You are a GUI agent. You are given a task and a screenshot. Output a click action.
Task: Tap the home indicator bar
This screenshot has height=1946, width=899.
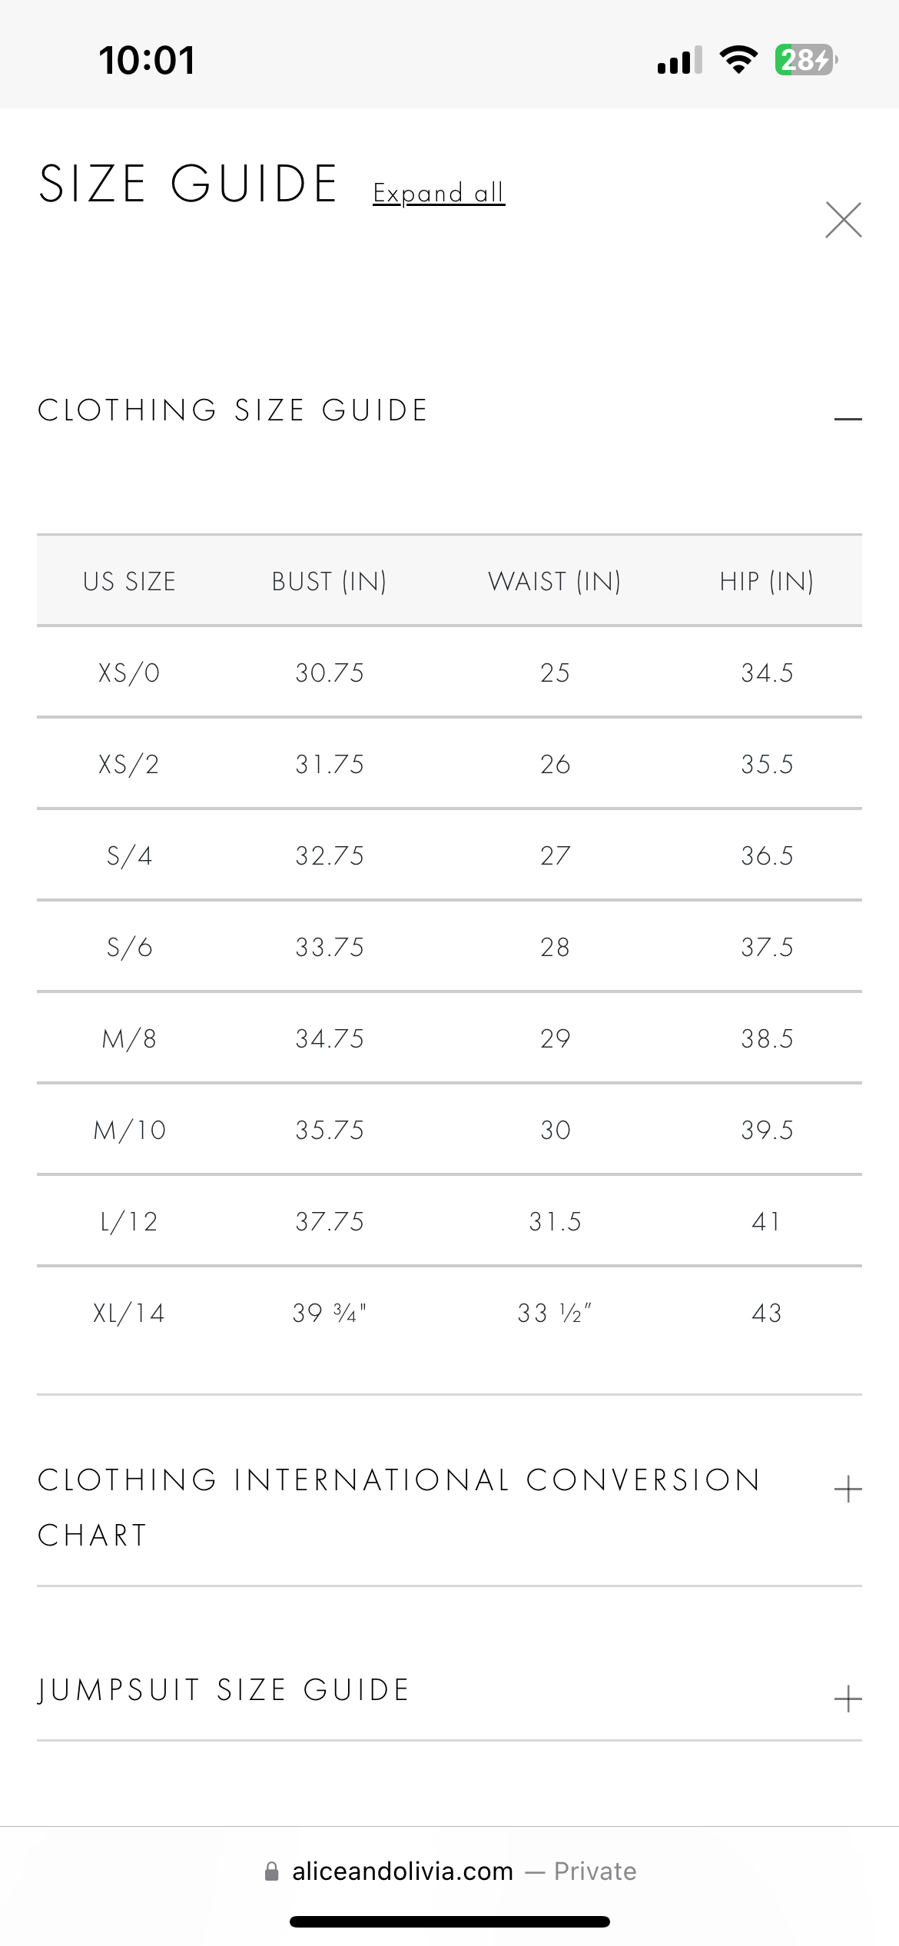pyautogui.click(x=449, y=1922)
